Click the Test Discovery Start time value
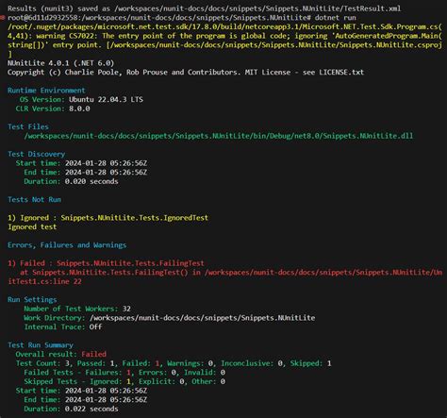The height and width of the screenshot is (418, 447). click(106, 163)
